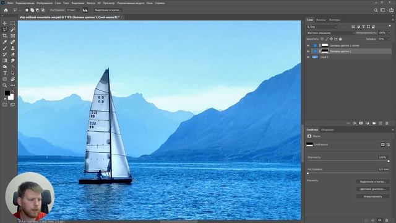Image resolution: width=396 pixels, height=223 pixels.
Task: Open the fill percentage dropdown arrow
Action: pos(389,39)
